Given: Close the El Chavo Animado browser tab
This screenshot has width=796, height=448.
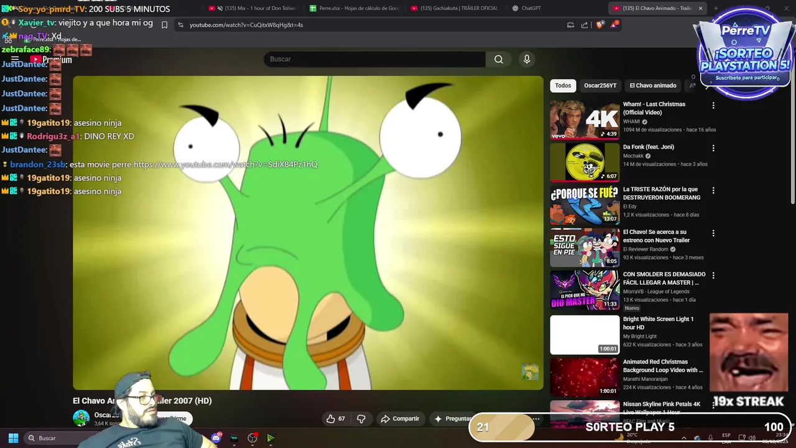Looking at the screenshot, I should [x=700, y=8].
